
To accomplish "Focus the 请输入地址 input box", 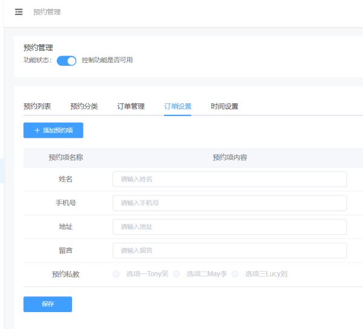I will 229,227.
